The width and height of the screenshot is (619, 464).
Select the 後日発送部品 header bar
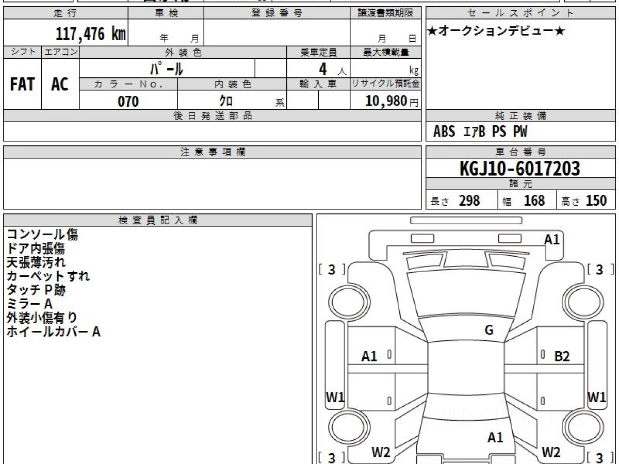tap(213, 116)
